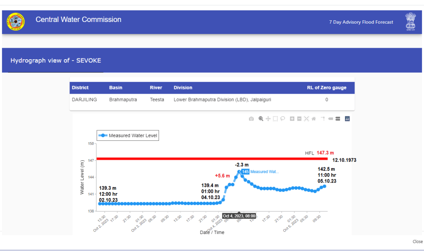The image size is (424, 251).
Task: Activate the Lasso Select tool
Action: [282, 119]
